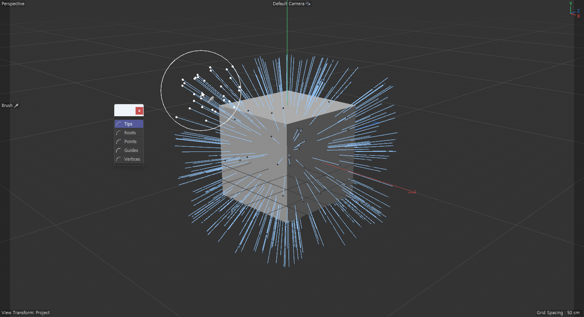The height and width of the screenshot is (317, 584).
Task: Click the Perspective view label
Action: (13, 4)
